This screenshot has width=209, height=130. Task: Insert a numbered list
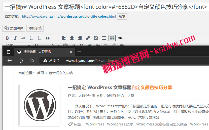(40, 38)
